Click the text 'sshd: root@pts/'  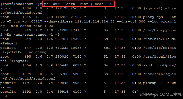click(160, 65)
